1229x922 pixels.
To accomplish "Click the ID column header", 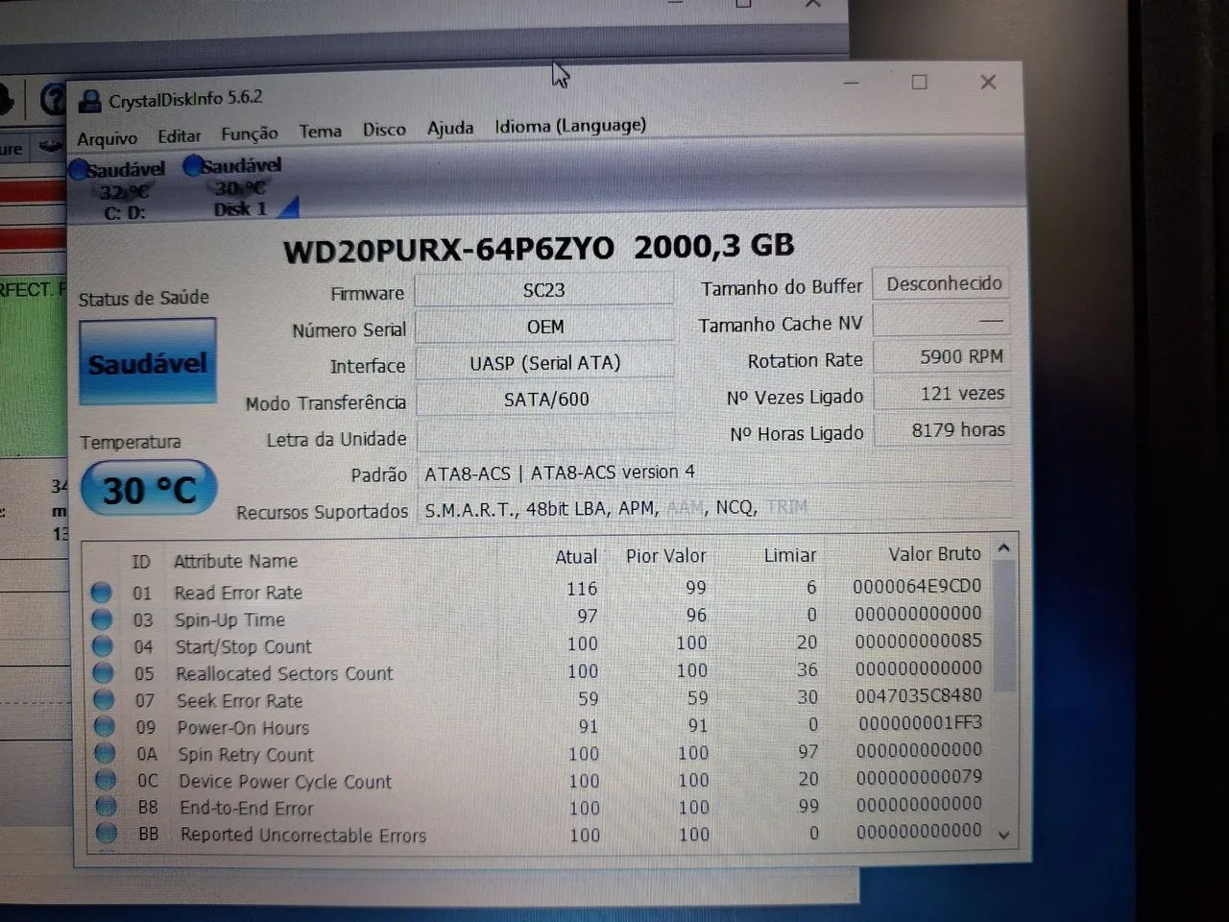I will (141, 561).
